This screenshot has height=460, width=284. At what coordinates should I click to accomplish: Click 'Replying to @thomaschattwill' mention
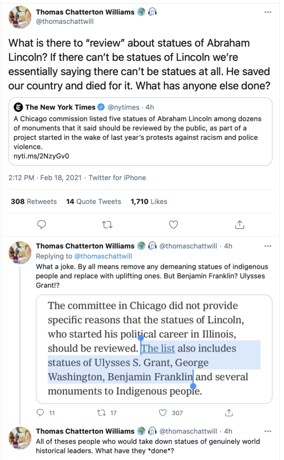pyautogui.click(x=103, y=256)
